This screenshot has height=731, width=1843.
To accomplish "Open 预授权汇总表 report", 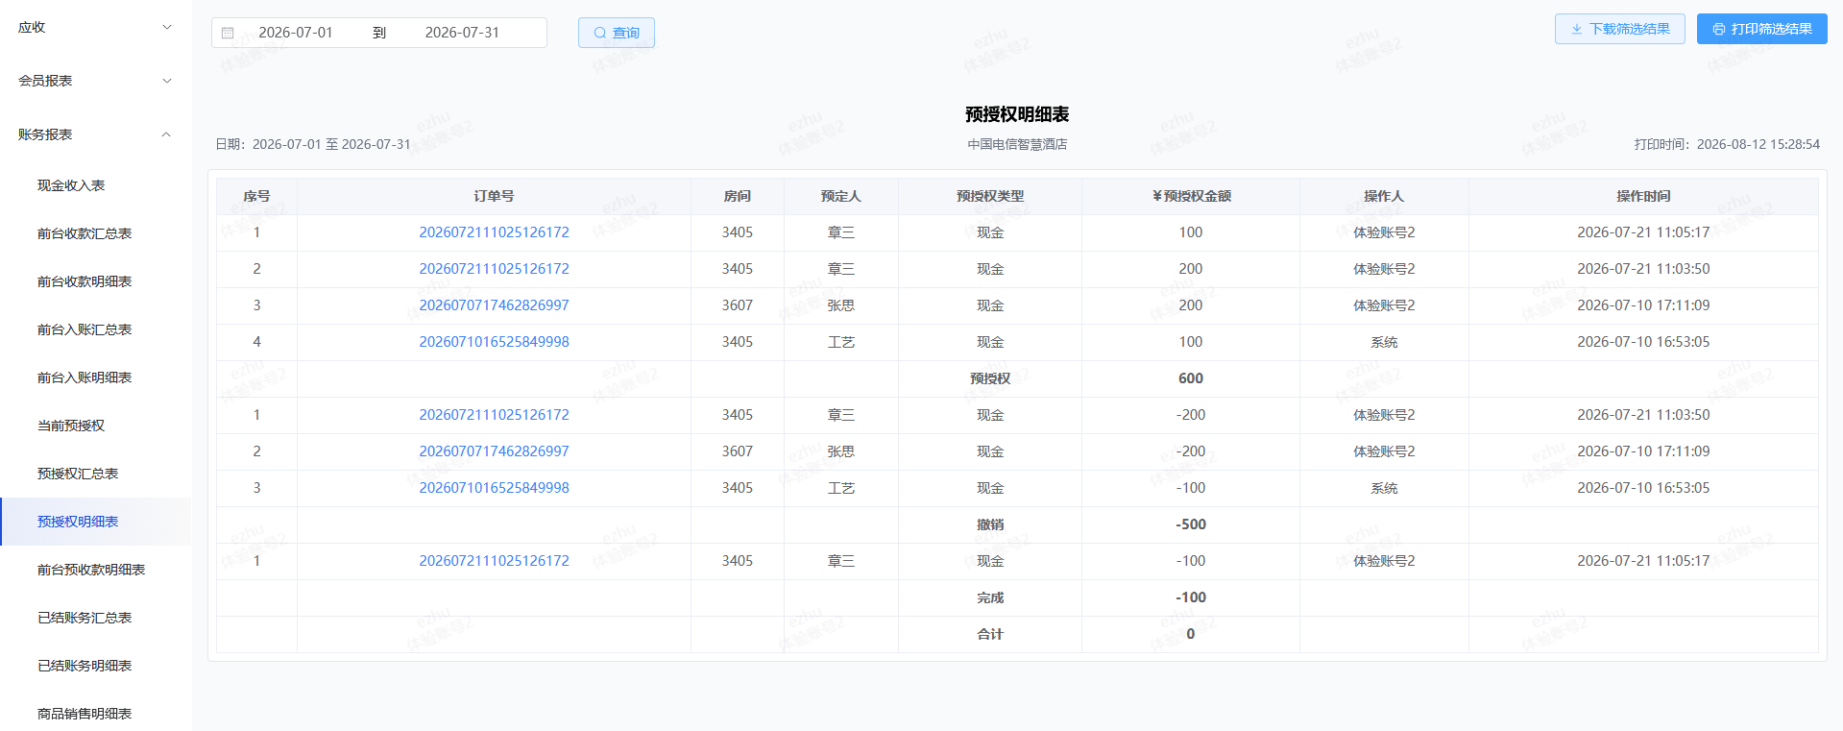I will tap(78, 474).
